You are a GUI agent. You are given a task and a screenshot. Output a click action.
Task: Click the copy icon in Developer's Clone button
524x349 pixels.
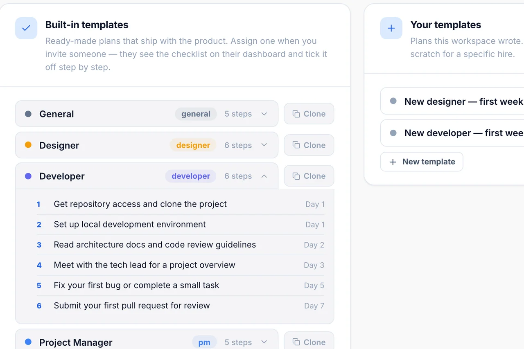tap(296, 176)
